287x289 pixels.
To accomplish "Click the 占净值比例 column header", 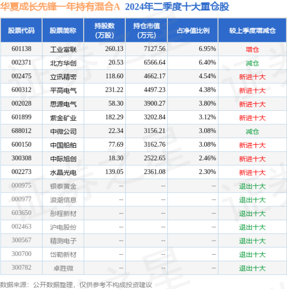I will pos(193,31).
